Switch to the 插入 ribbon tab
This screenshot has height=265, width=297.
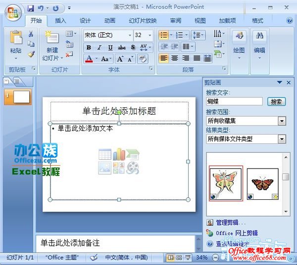pos(60,20)
